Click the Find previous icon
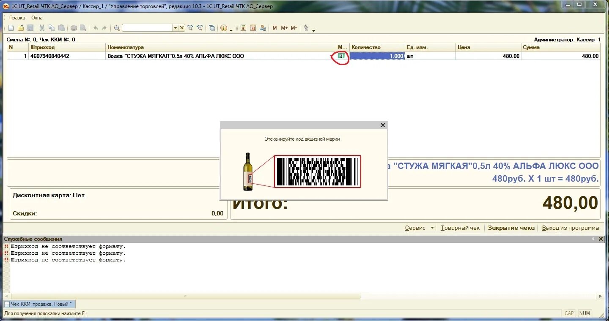This screenshot has width=609, height=321. [200, 28]
